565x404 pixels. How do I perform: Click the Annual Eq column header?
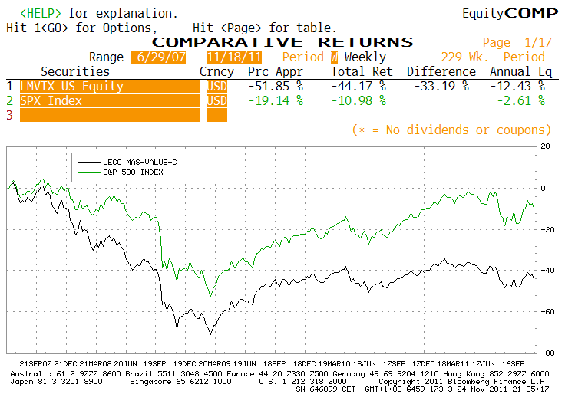click(520, 71)
